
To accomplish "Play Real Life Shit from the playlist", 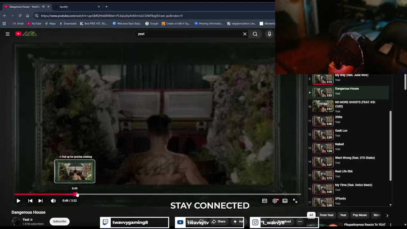I will pos(348,175).
